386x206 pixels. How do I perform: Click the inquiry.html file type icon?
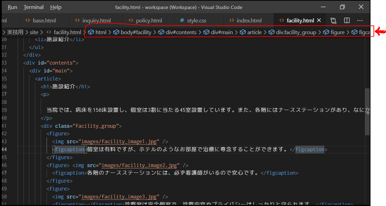[x=77, y=20]
